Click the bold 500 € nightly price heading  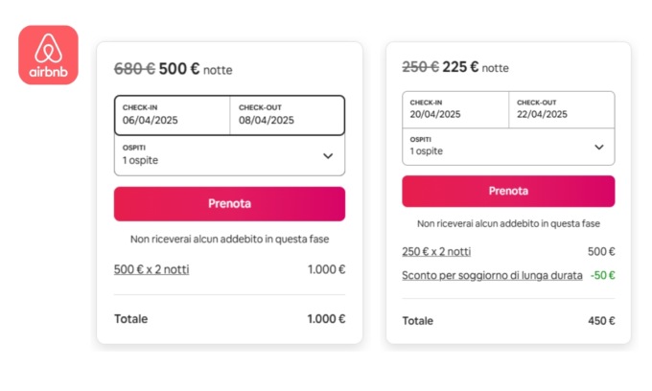click(179, 69)
